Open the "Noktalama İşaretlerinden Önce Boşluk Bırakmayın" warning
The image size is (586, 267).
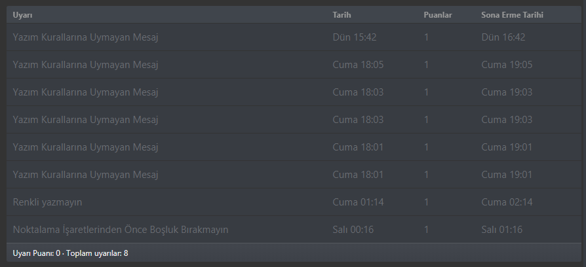coord(121,230)
